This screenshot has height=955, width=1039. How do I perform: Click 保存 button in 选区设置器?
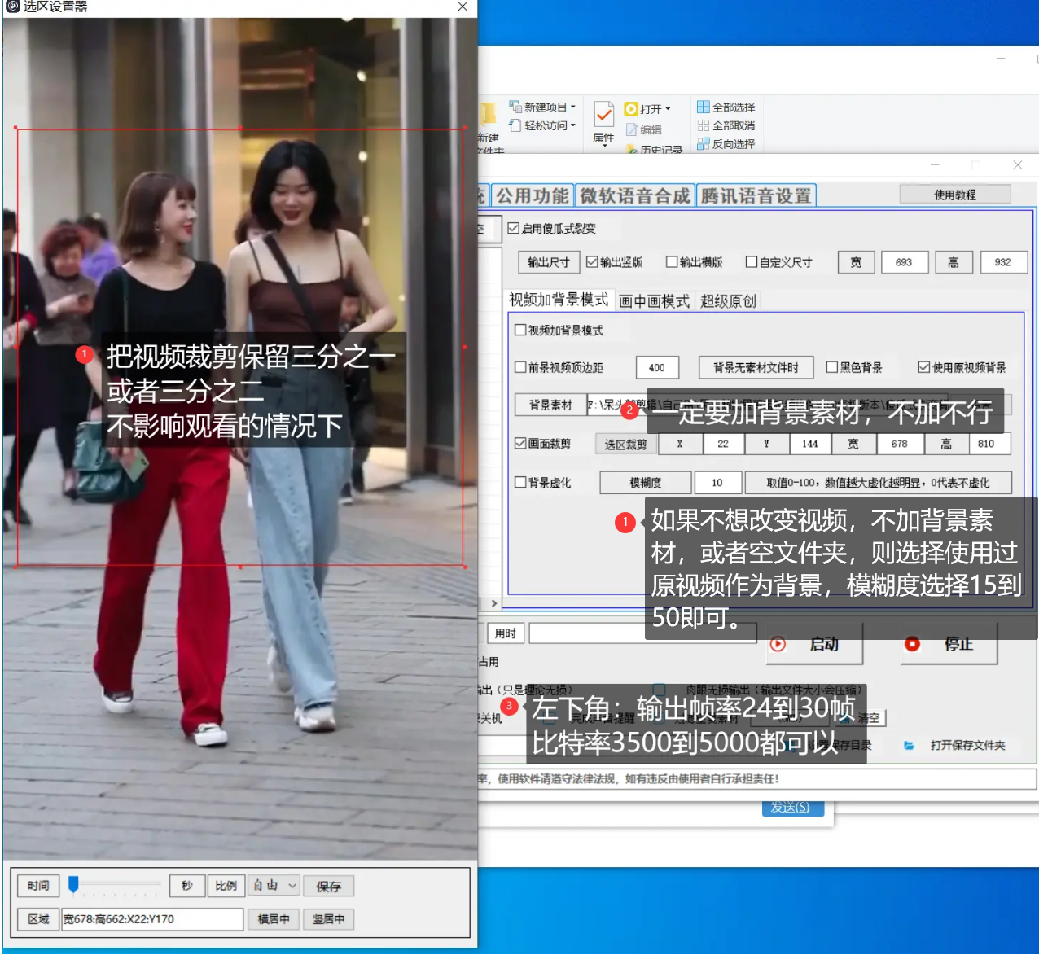click(329, 886)
